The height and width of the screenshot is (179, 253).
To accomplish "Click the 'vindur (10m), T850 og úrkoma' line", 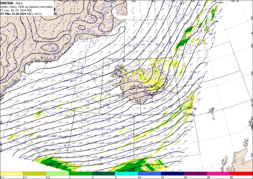I will tap(27, 7).
